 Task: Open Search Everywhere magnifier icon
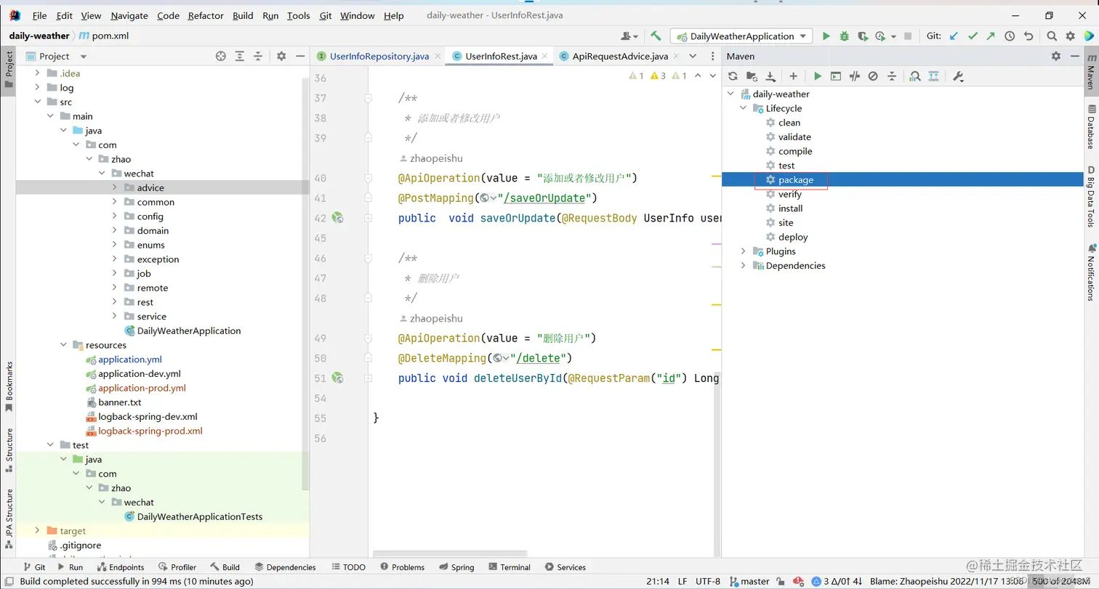(1052, 36)
